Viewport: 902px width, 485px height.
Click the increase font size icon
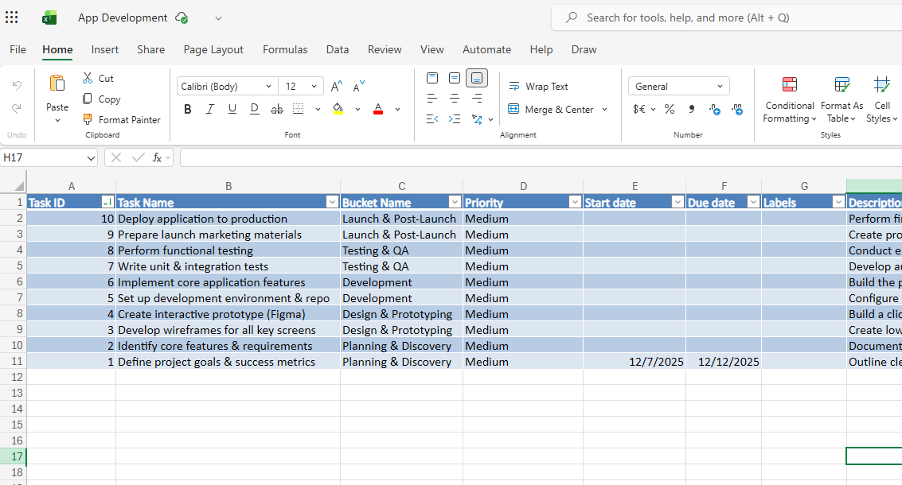pos(336,86)
